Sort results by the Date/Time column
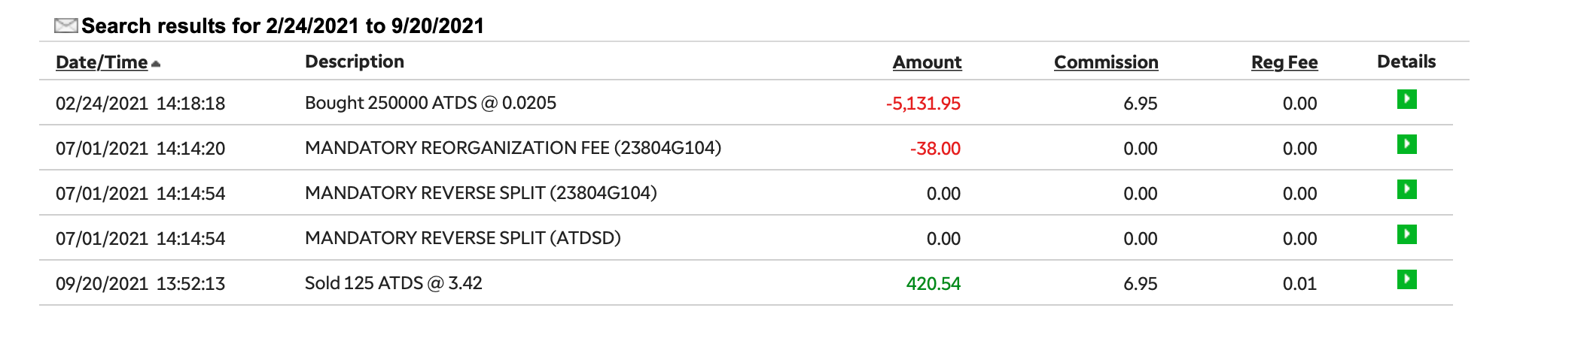This screenshot has height=347, width=1581. tap(102, 62)
